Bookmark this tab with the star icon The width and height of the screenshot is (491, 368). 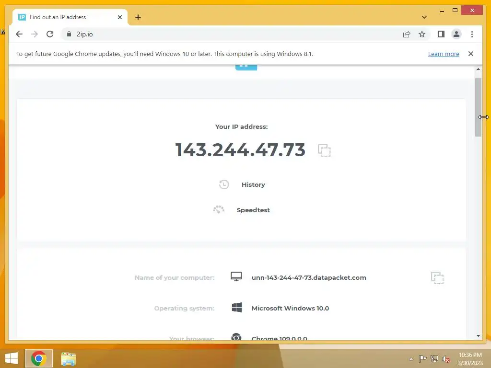[422, 34]
